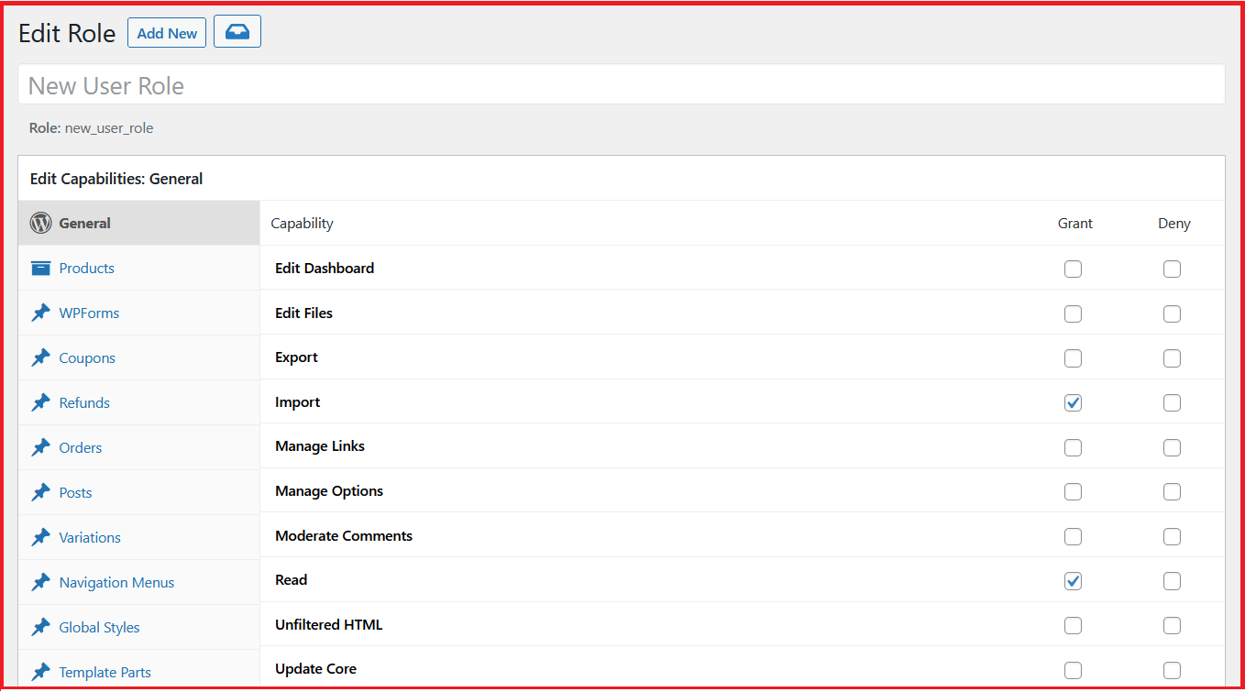Click the inbox tray icon button
The image size is (1245, 692).
(237, 31)
